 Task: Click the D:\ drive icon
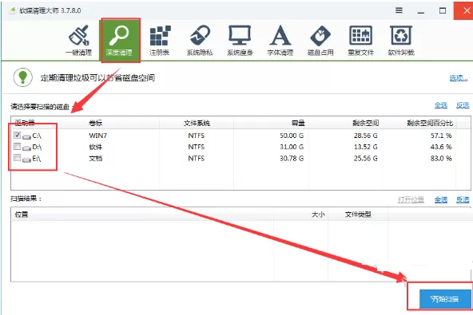coord(26,148)
